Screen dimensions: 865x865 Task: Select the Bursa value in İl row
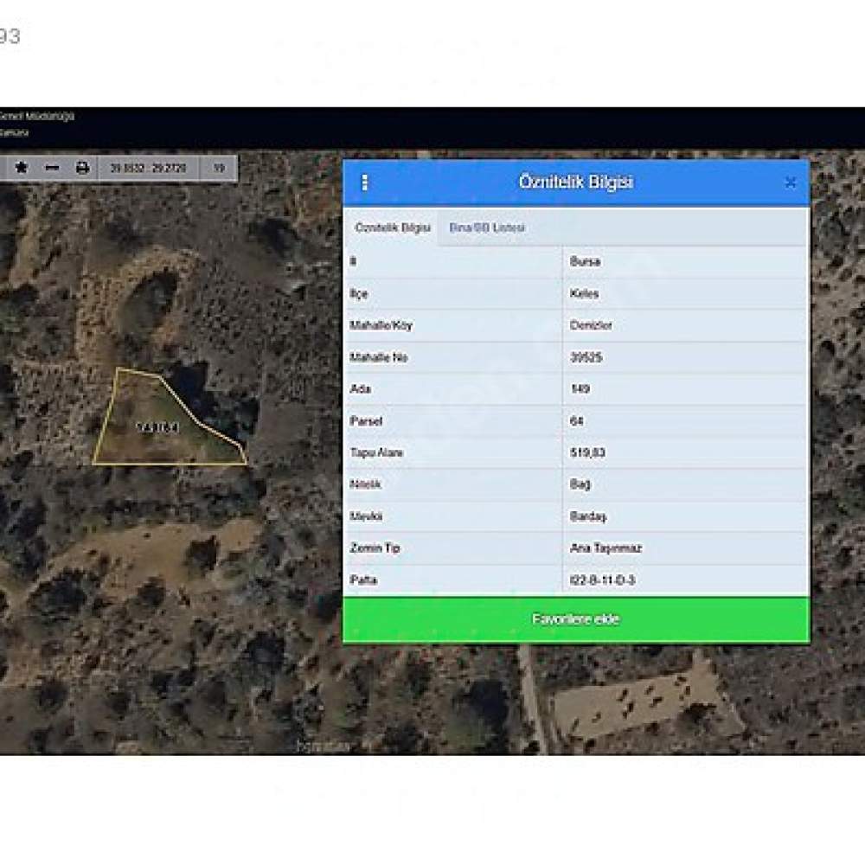pyautogui.click(x=585, y=261)
